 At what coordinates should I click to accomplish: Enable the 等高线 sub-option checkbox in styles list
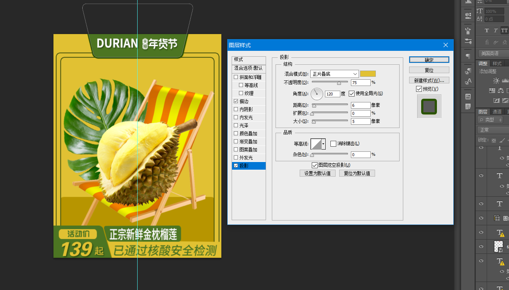tap(241, 85)
